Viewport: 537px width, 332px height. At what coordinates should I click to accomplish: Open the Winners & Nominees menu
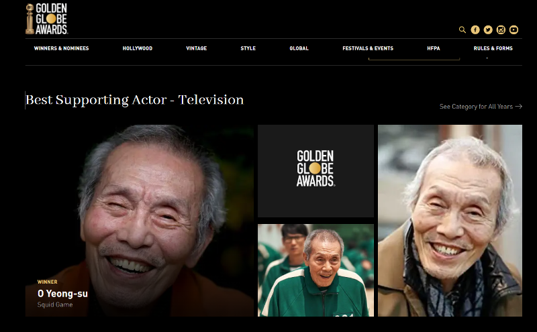pyautogui.click(x=61, y=48)
